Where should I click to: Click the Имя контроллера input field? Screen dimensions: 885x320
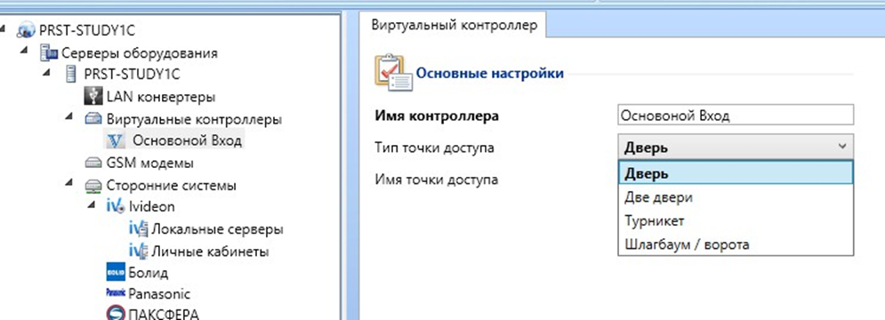coord(736,116)
